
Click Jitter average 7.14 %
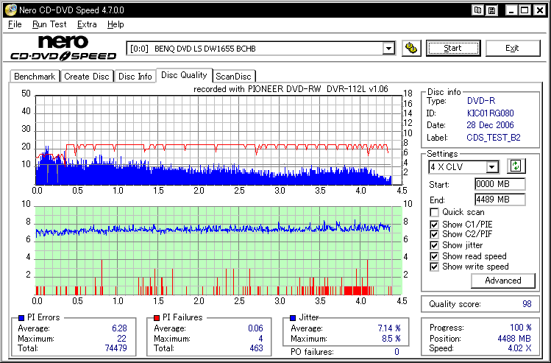[389, 328]
